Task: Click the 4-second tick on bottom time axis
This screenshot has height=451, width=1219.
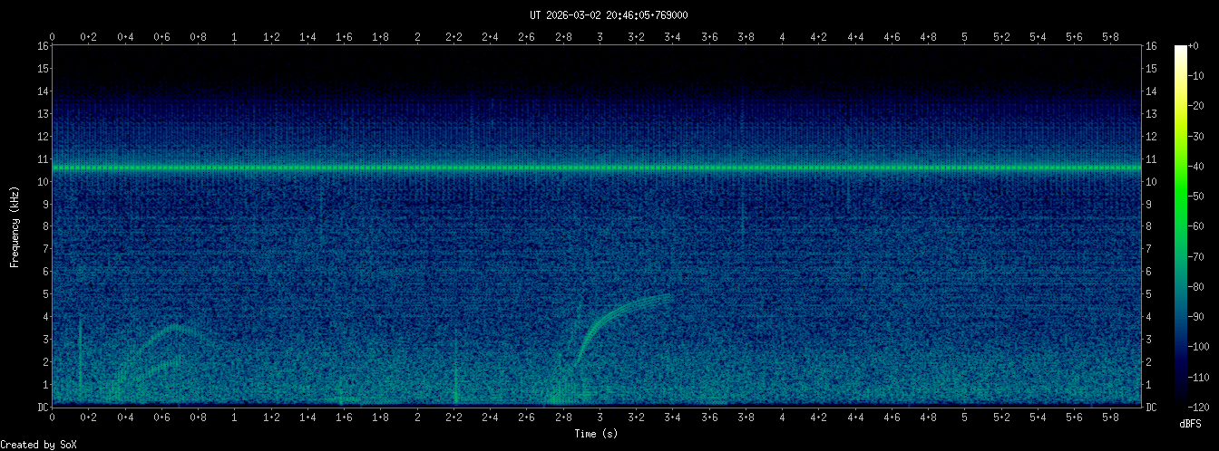Action: (x=782, y=417)
